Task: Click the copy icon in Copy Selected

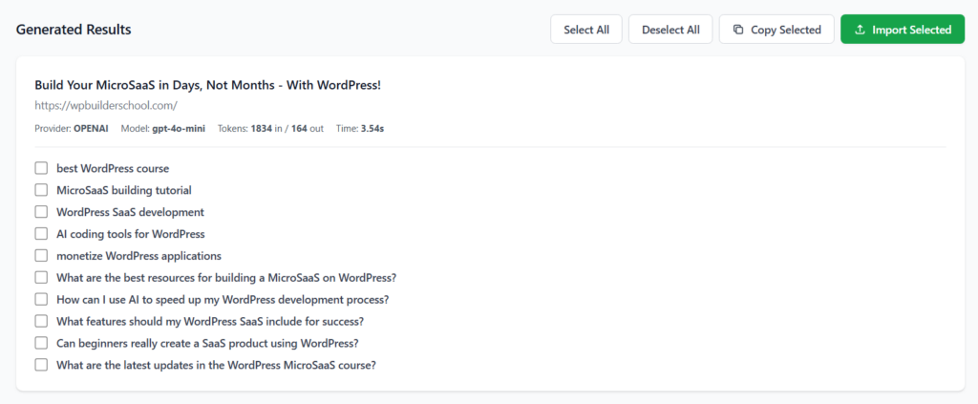Action: click(x=738, y=30)
